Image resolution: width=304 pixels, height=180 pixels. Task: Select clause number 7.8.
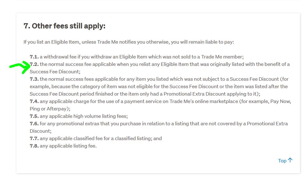click(x=34, y=146)
